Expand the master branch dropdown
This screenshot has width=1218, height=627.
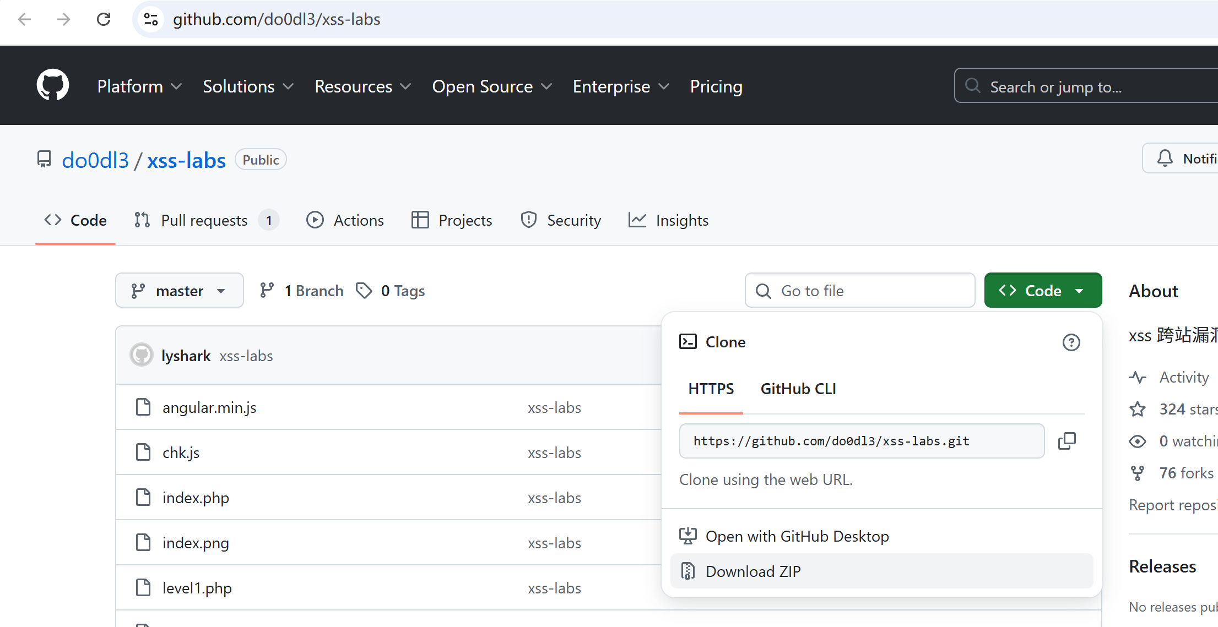tap(179, 290)
